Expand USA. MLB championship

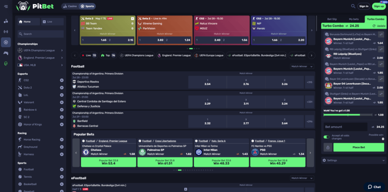62,65
